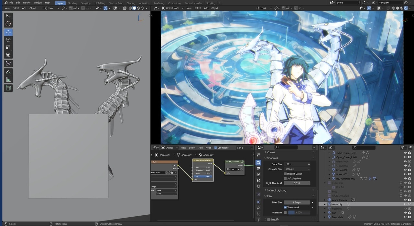Screen dimensions: 414x226
Task: Activate the Scale tool
Action: pyautogui.click(x=8, y=47)
